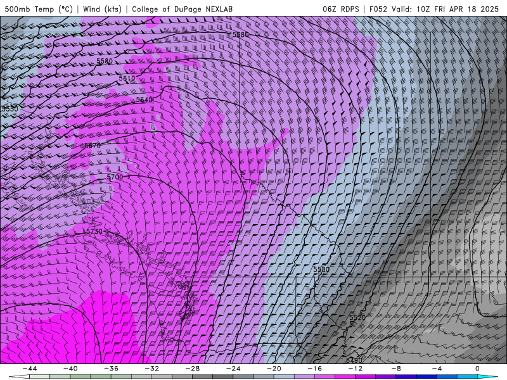Click the -28 color bar tick label
This screenshot has width=507, height=380.
click(x=193, y=369)
